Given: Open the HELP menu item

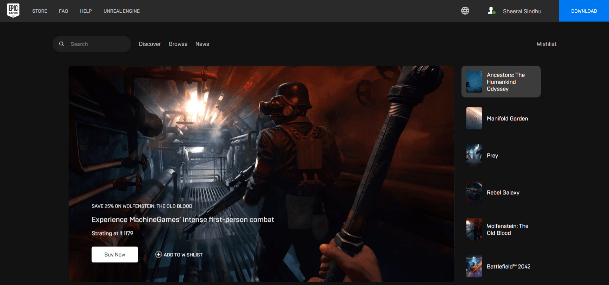Looking at the screenshot, I should [86, 11].
